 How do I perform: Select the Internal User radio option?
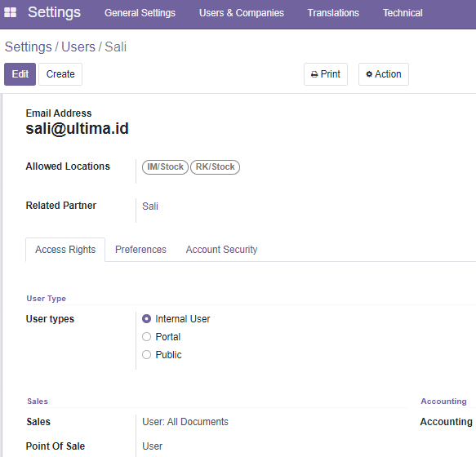coord(147,318)
